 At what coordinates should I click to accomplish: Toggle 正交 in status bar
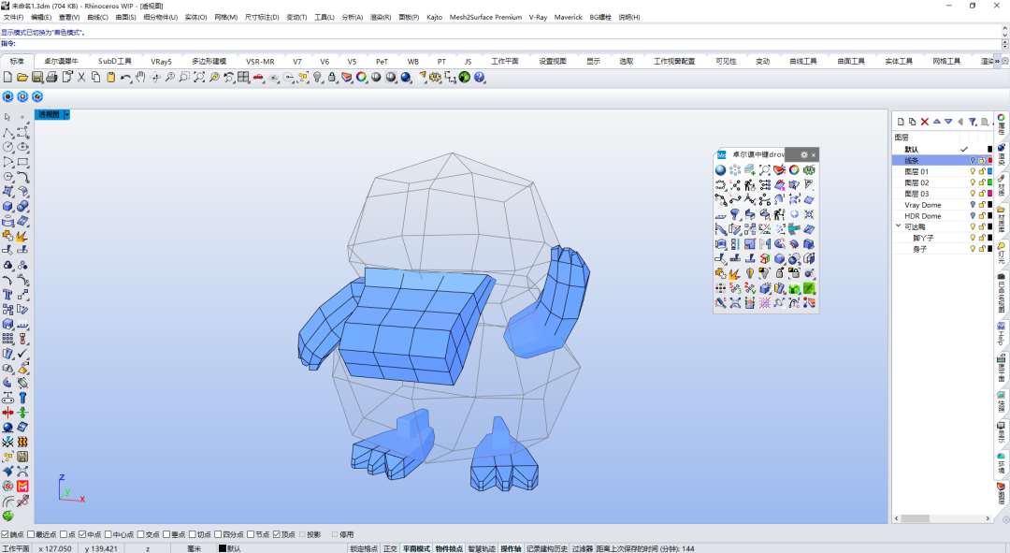390,548
